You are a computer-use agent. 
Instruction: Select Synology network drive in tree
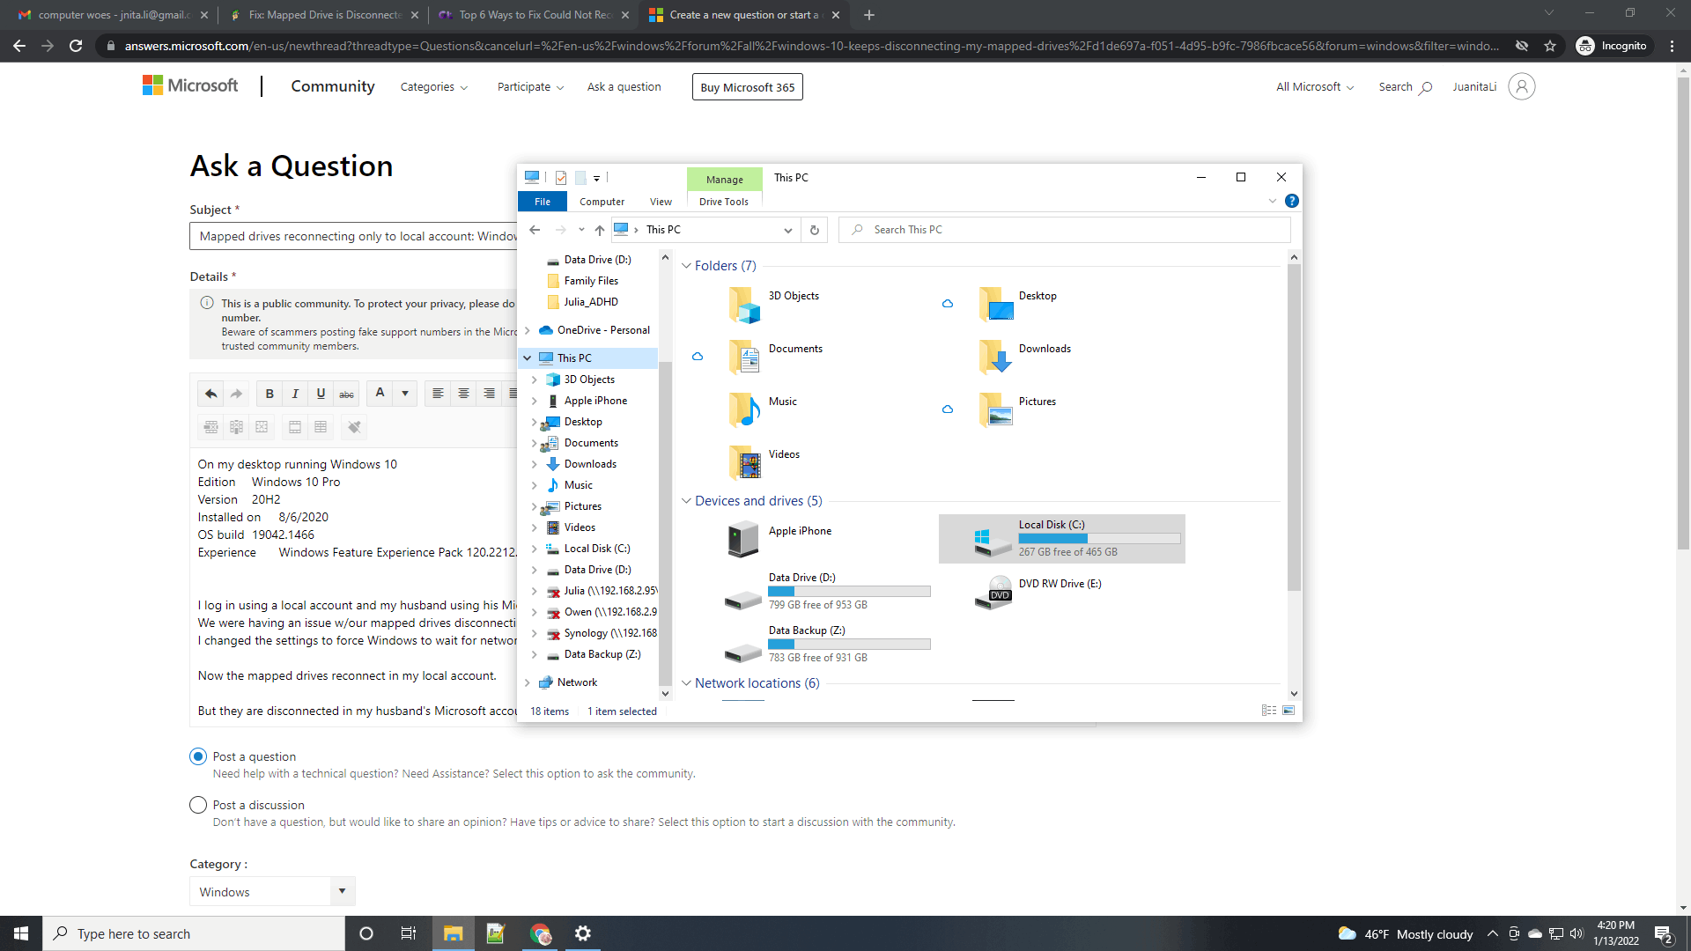click(602, 633)
